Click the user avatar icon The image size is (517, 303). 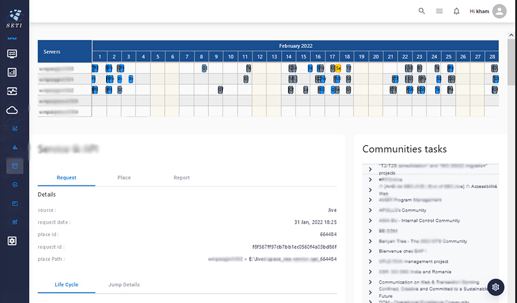pyautogui.click(x=499, y=11)
